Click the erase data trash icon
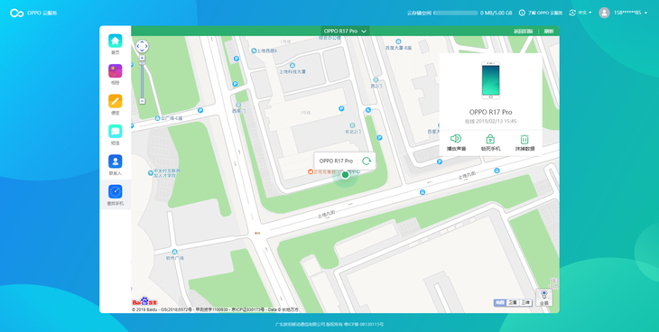Viewport: 659px width, 332px height. (x=524, y=139)
